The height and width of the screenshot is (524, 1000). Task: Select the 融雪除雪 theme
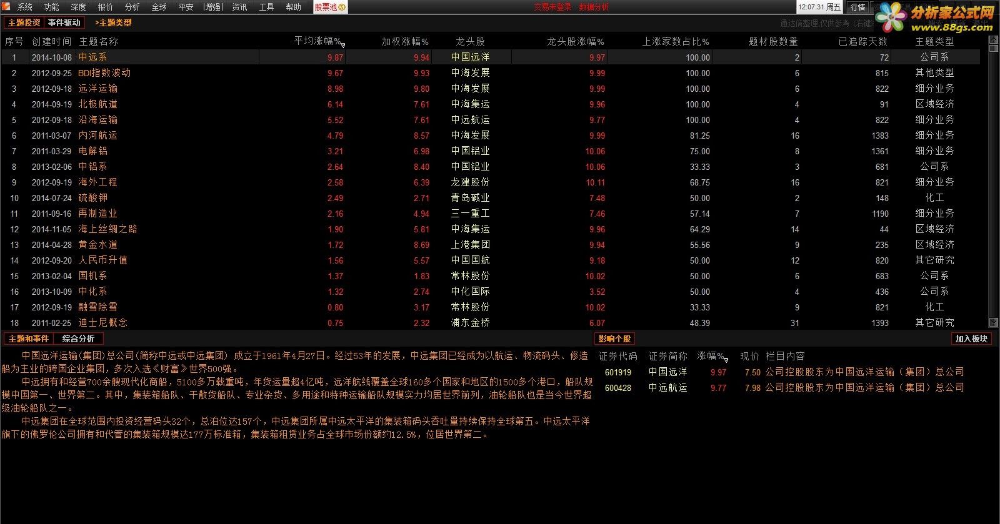(x=97, y=307)
